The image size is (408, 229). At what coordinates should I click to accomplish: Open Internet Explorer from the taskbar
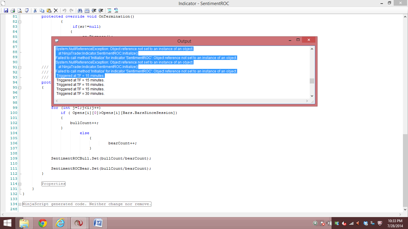click(x=60, y=223)
